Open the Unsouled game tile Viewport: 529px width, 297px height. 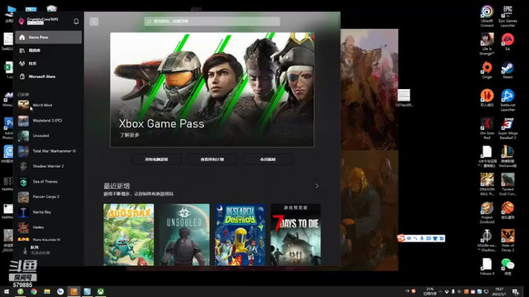[184, 234]
